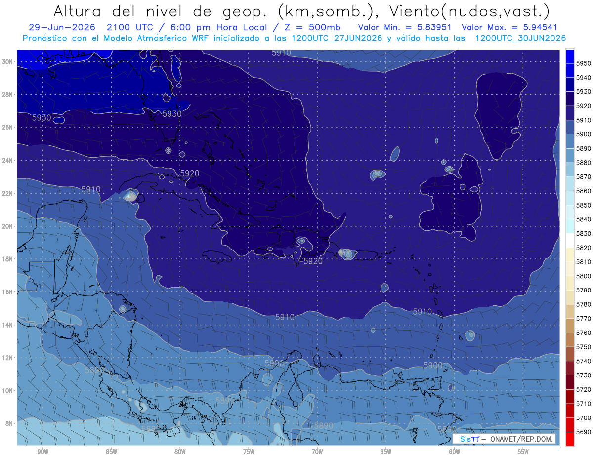Click the '22N' latitude axis label

pos(8,193)
